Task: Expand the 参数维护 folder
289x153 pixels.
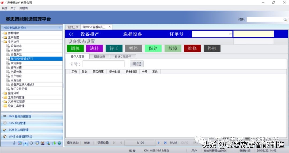Action: click(2, 33)
